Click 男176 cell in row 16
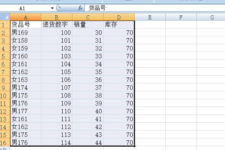Viewport: 225px width, 150px height. coord(25,143)
